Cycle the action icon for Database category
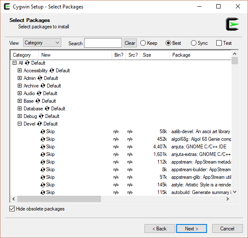The width and height of the screenshot is (248, 238). pyautogui.click(x=47, y=109)
